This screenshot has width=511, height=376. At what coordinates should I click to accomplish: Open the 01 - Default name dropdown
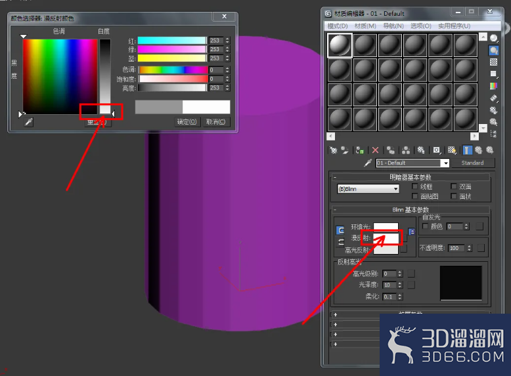pyautogui.click(x=445, y=163)
